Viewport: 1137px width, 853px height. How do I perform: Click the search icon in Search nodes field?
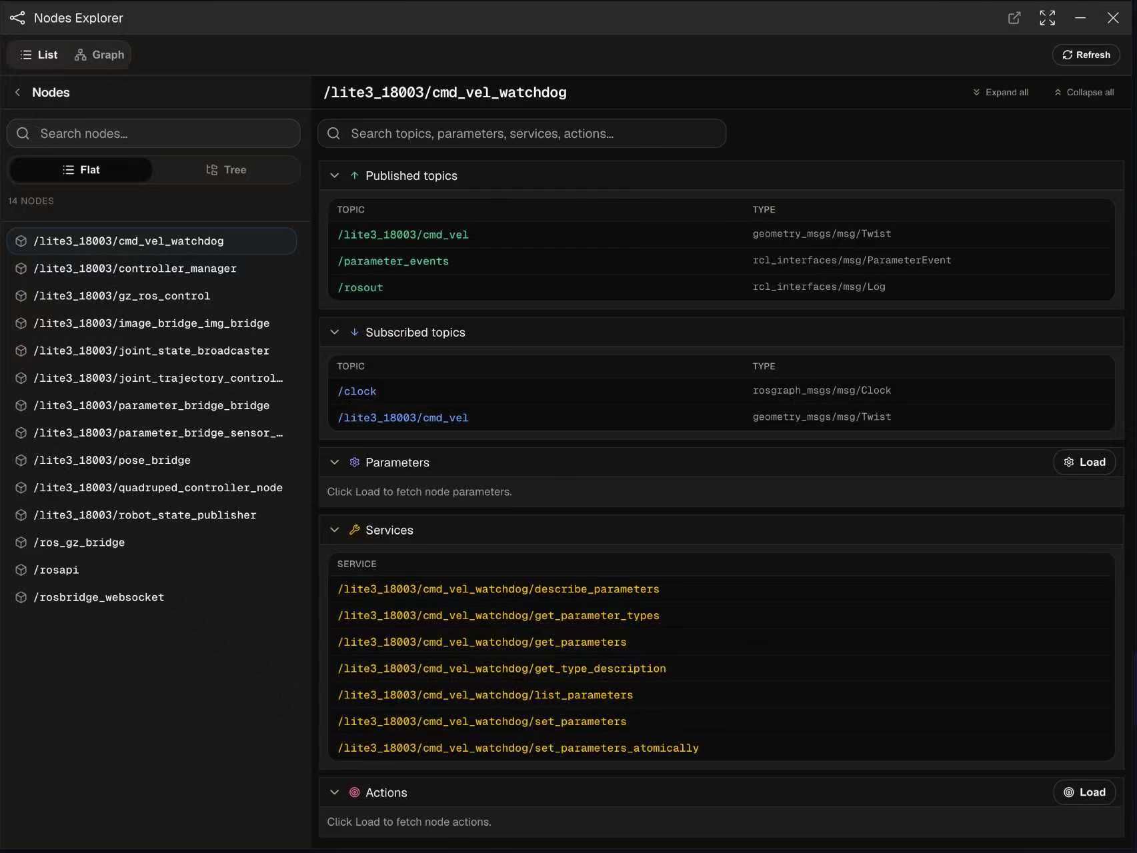[23, 133]
